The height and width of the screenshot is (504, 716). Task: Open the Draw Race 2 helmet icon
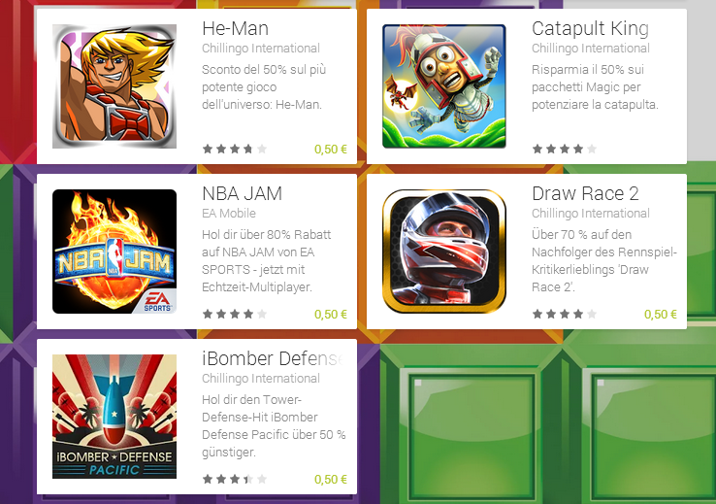[444, 252]
